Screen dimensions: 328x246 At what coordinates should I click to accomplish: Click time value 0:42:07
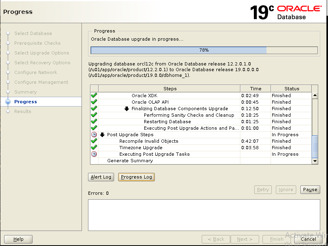(x=250, y=141)
